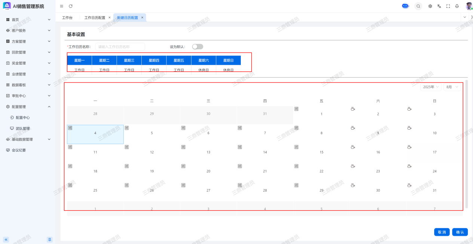Click the search magnifier icon in header
The height and width of the screenshot is (244, 473).
click(418, 6)
